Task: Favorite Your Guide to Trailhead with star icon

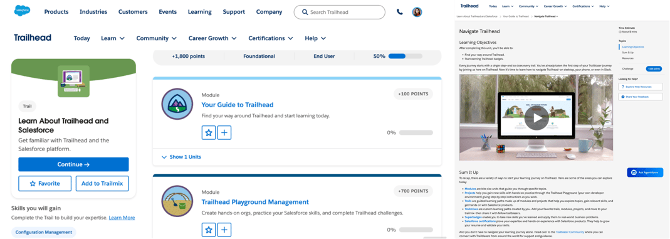Action: 209,132
